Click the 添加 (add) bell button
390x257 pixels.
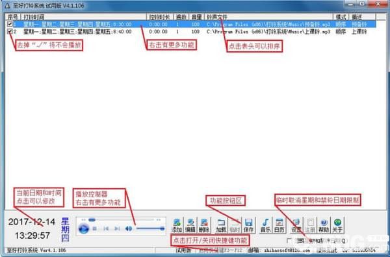[x=177, y=225]
